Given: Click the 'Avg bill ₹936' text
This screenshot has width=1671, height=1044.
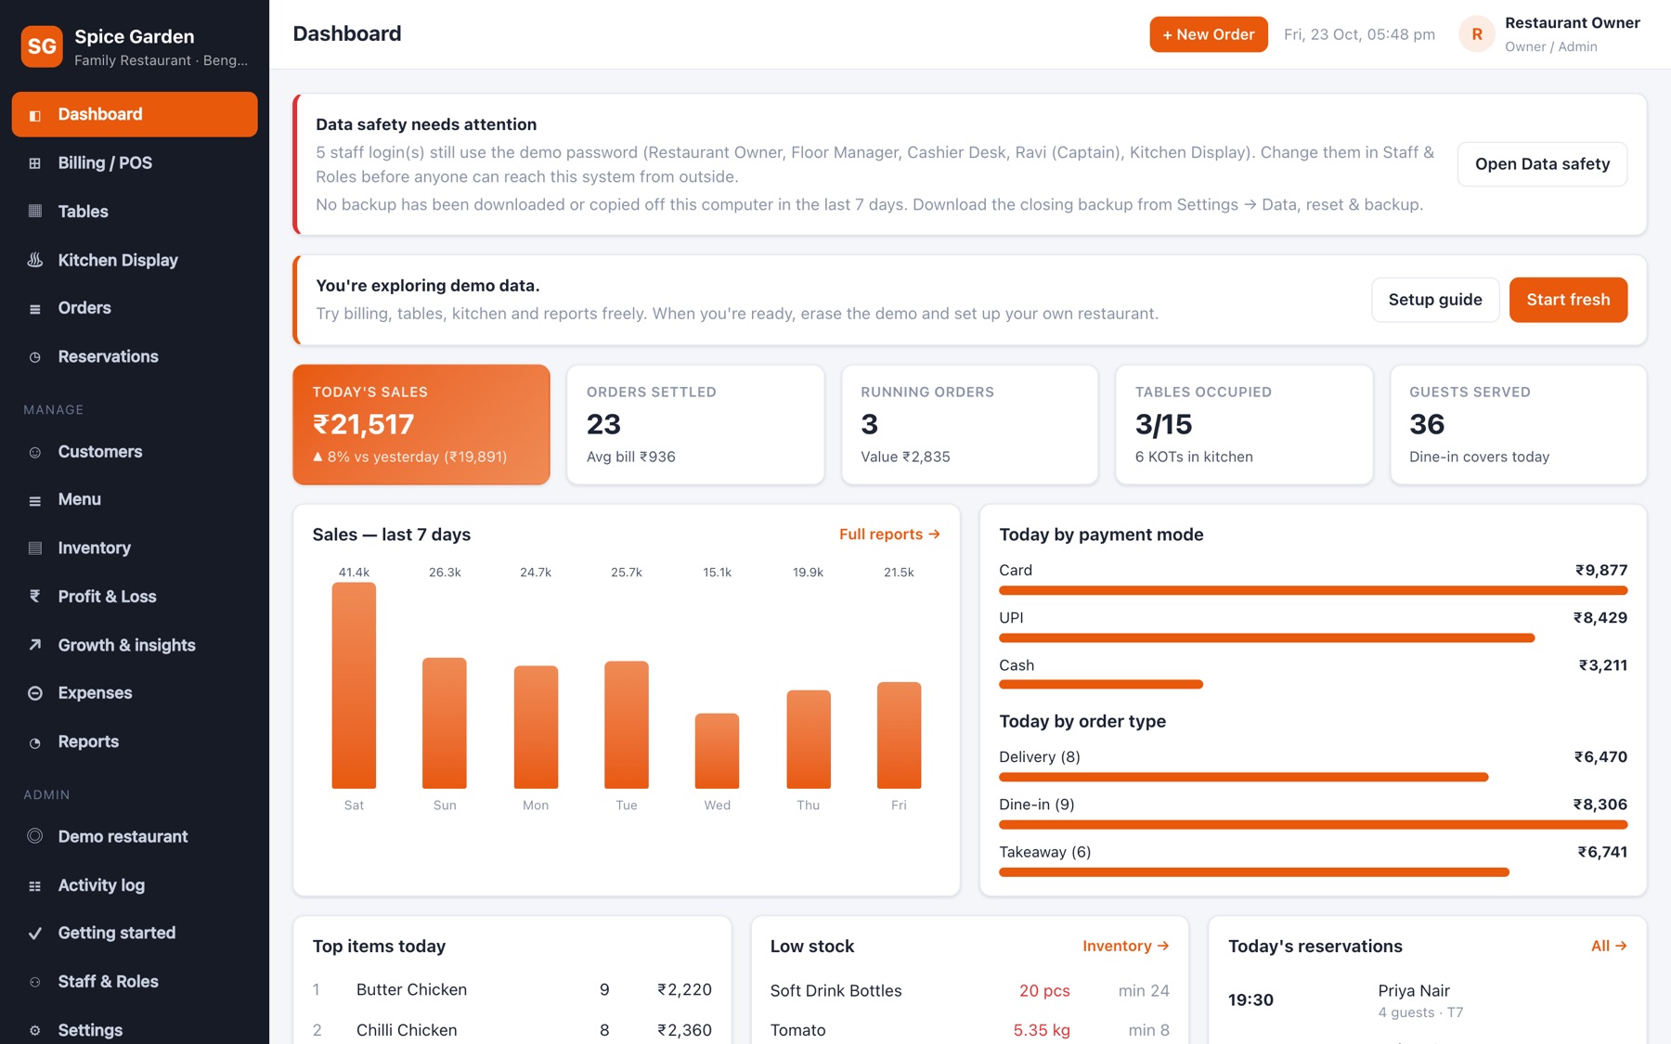Looking at the screenshot, I should coord(631,457).
